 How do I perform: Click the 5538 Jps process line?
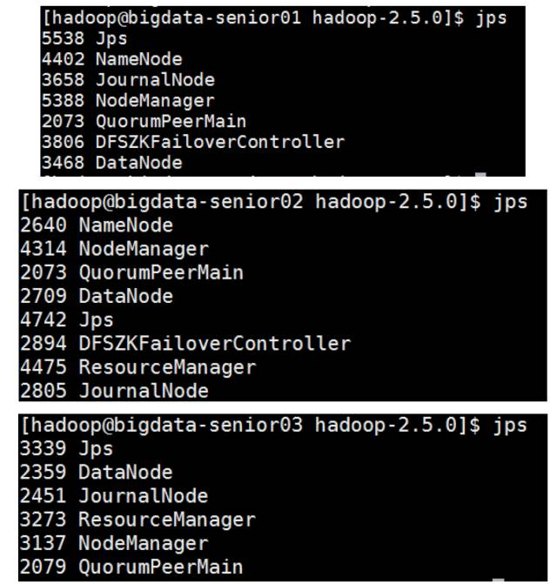click(84, 38)
